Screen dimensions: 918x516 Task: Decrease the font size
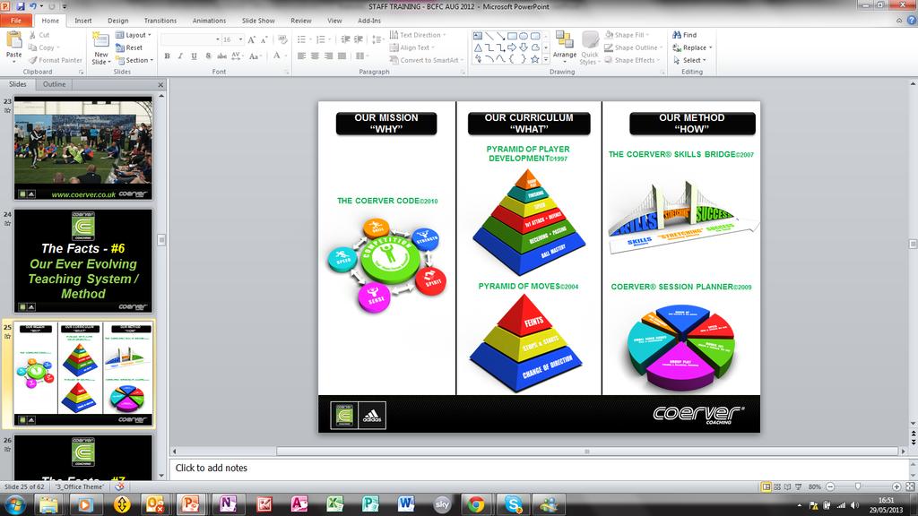pos(264,39)
